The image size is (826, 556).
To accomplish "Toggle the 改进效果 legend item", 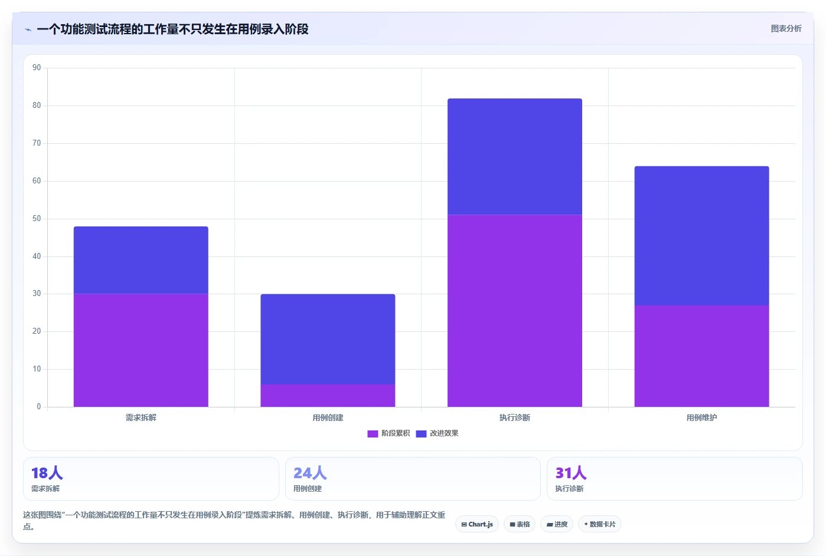I will (437, 433).
